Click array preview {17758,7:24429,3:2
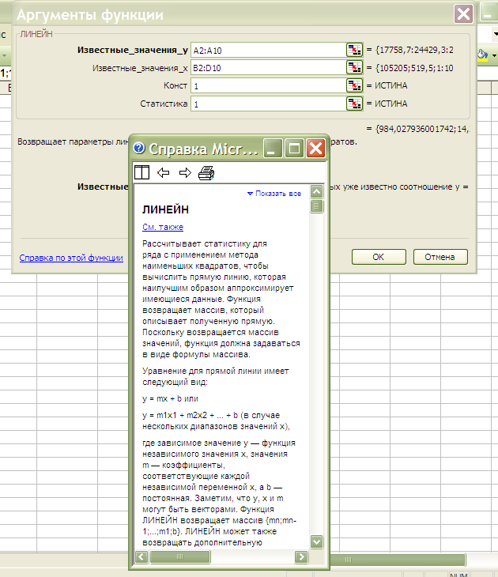This screenshot has height=577, width=498. click(414, 50)
